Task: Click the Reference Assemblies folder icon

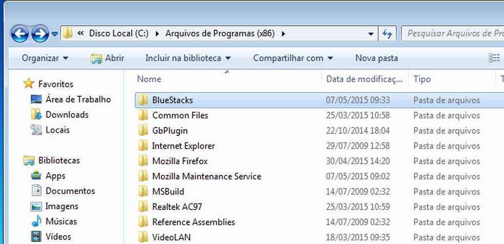Action: [x=143, y=222]
